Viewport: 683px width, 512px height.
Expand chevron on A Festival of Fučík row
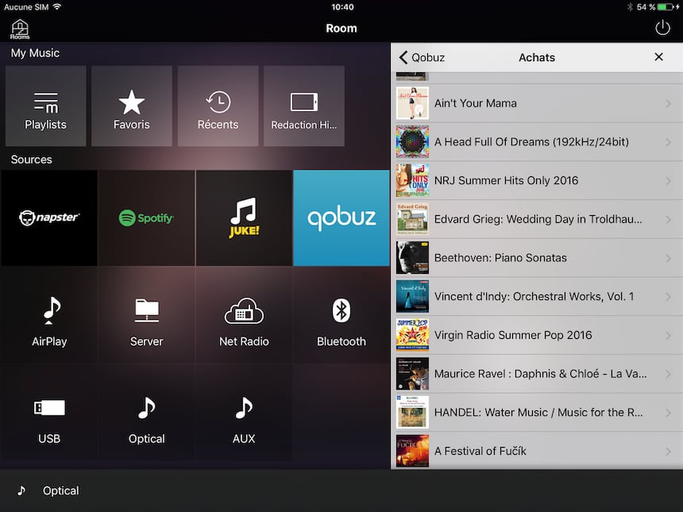(668, 452)
